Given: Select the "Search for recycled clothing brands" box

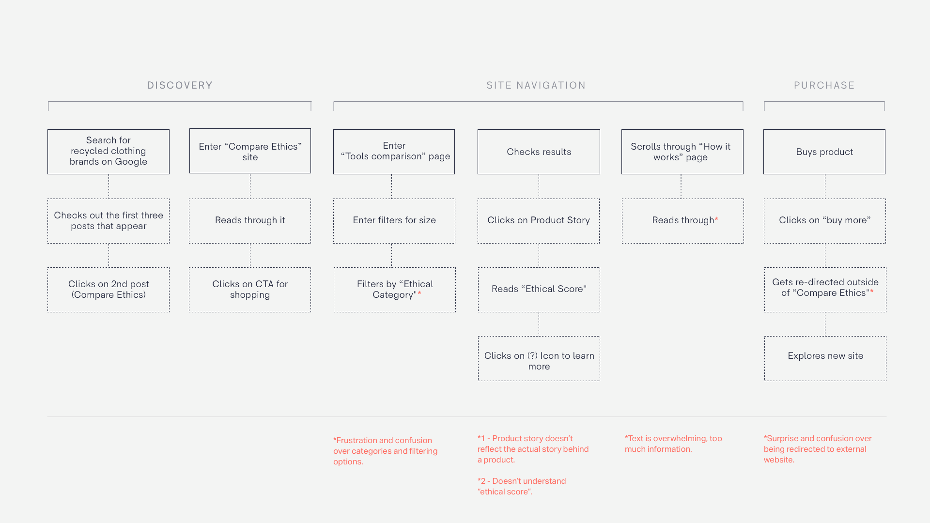Looking at the screenshot, I should click(x=108, y=152).
